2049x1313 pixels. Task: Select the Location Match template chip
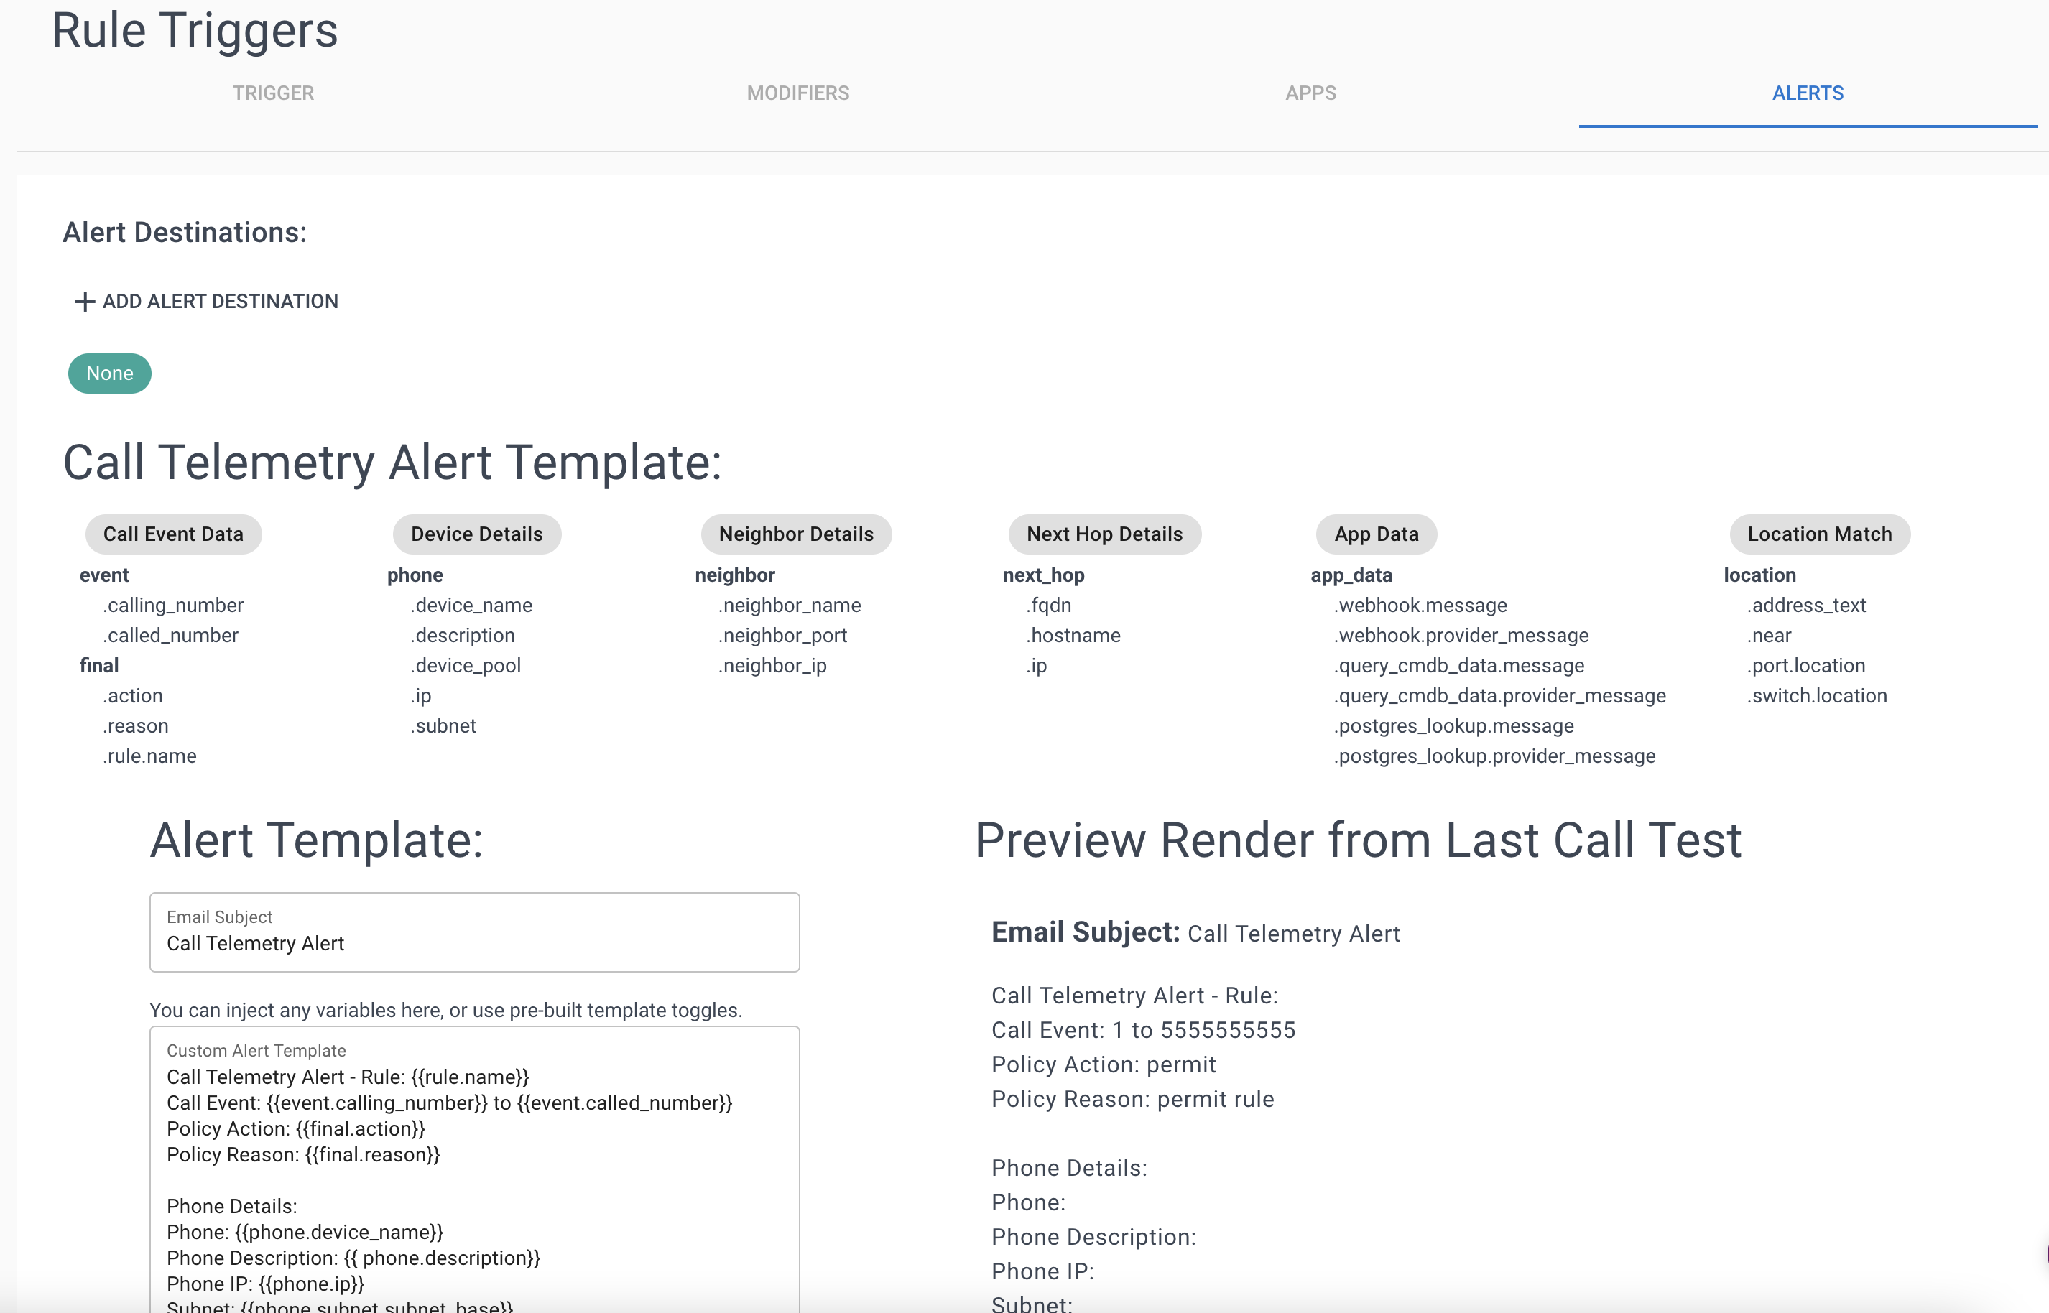(x=1819, y=534)
